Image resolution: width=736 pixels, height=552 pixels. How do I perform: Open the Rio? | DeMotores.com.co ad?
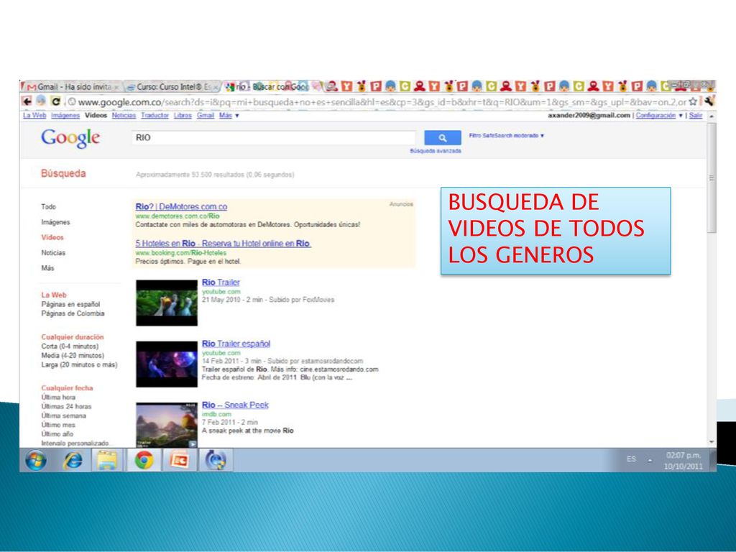coord(181,206)
